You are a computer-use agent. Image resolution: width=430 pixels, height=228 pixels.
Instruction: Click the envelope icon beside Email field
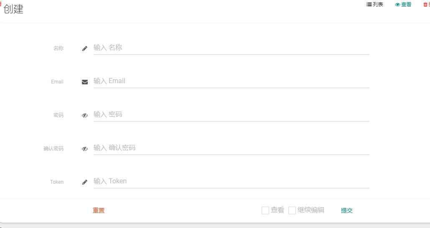pos(85,82)
